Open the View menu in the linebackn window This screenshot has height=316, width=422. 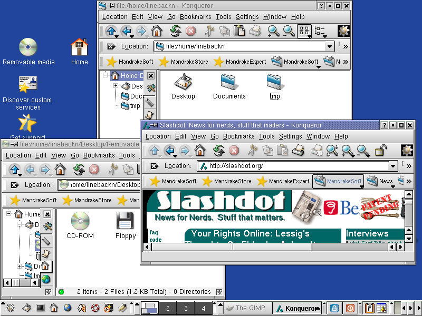(x=155, y=17)
